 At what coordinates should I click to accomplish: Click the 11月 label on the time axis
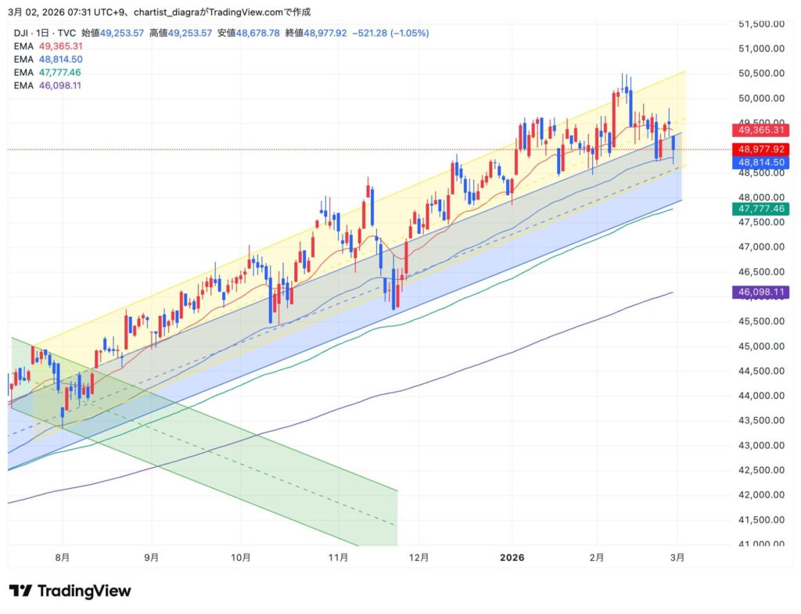(x=337, y=558)
